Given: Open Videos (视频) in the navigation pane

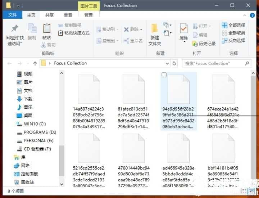Looking at the screenshot, I should tap(24, 74).
